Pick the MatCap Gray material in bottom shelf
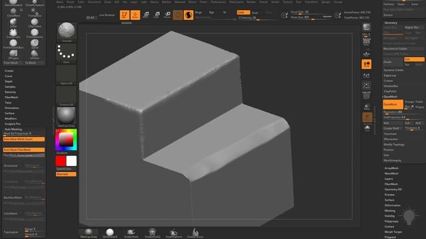 click(x=89, y=233)
